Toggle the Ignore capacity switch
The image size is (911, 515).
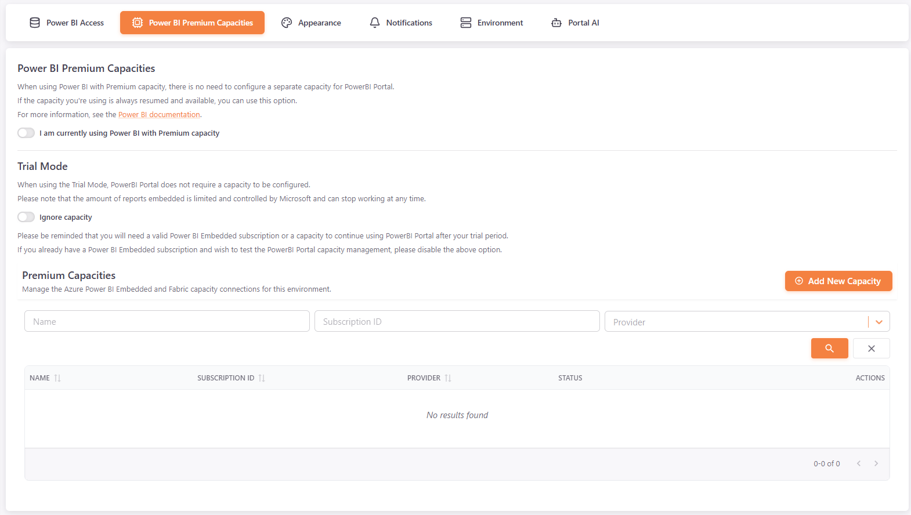coord(26,217)
